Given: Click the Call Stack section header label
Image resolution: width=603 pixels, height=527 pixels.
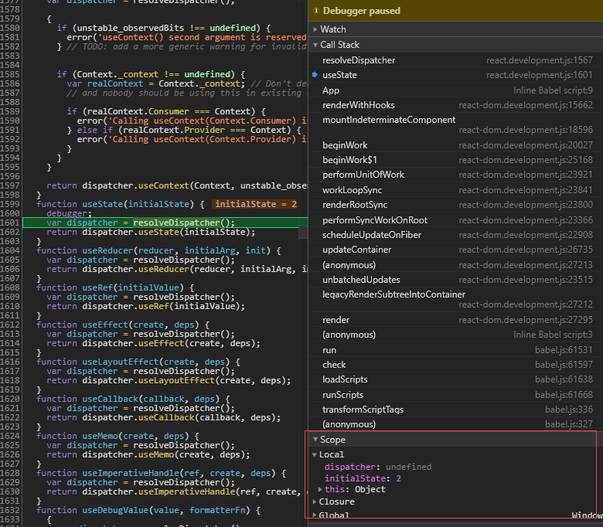Looking at the screenshot, I should (340, 45).
